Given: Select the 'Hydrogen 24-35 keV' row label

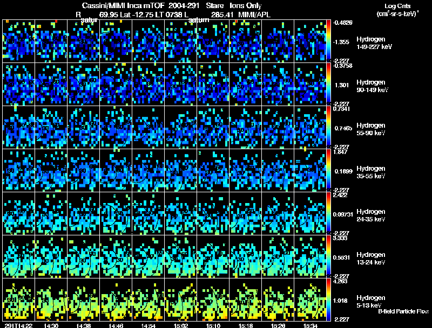Looking at the screenshot, I should pos(371,215).
